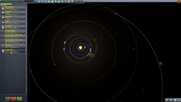Click the red vessel marker on left orbit
181x102 pixels.
click(65, 42)
